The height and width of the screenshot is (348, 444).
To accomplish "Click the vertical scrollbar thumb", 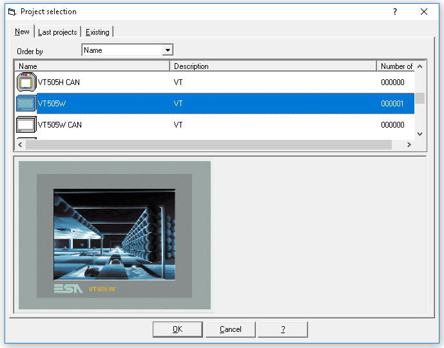I will click(x=420, y=98).
